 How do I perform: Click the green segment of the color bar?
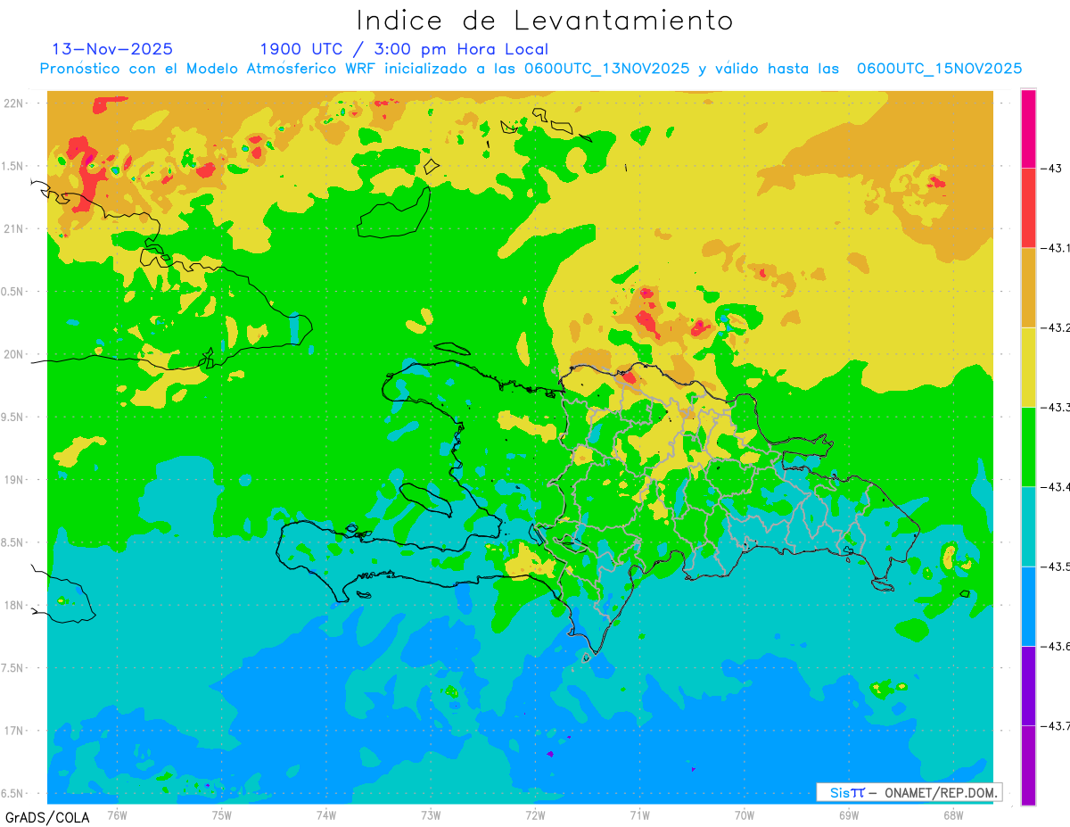(x=1028, y=446)
